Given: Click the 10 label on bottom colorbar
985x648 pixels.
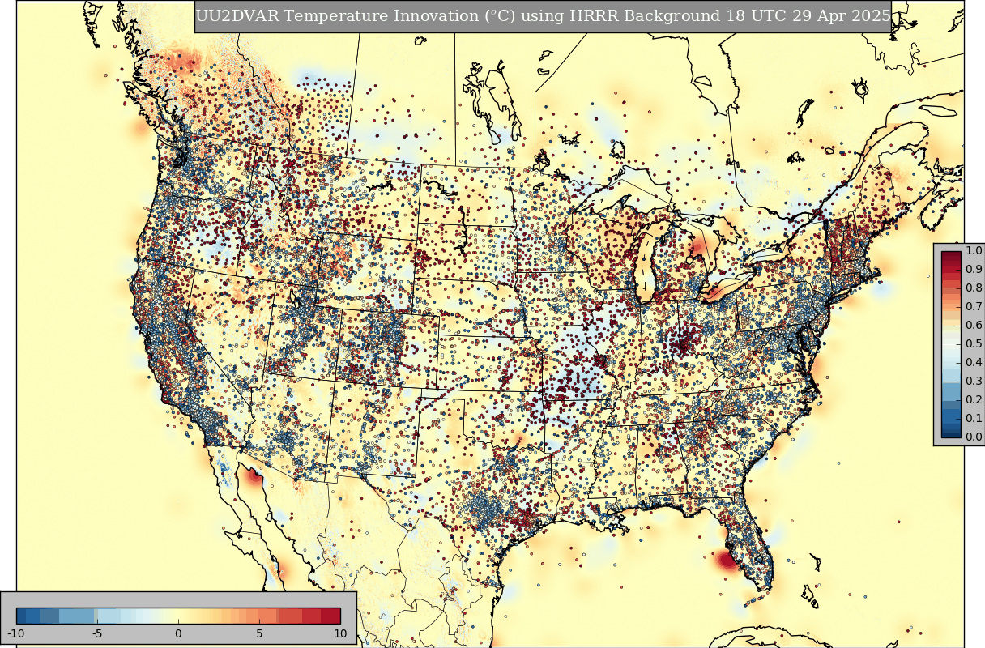Looking at the screenshot, I should pos(340,632).
